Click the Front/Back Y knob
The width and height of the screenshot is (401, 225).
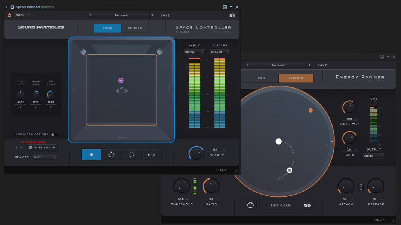pyautogui.click(x=36, y=94)
